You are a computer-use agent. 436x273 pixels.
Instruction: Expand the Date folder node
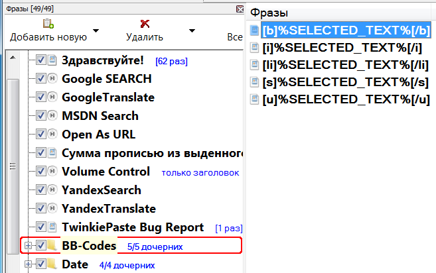(28, 264)
